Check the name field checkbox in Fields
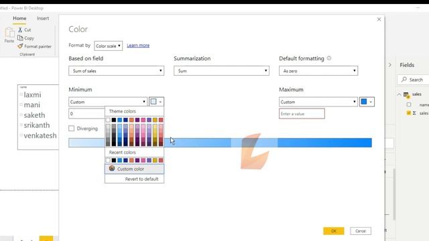Viewport: 429px width, 241px height. (x=409, y=104)
